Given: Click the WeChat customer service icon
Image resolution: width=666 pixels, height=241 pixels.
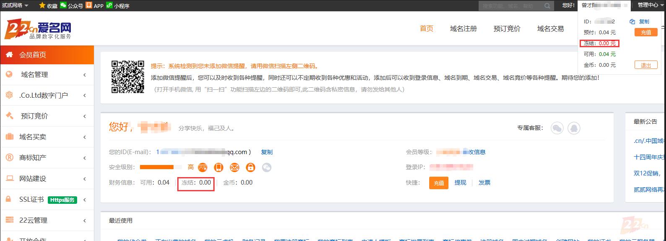Looking at the screenshot, I should (557, 128).
